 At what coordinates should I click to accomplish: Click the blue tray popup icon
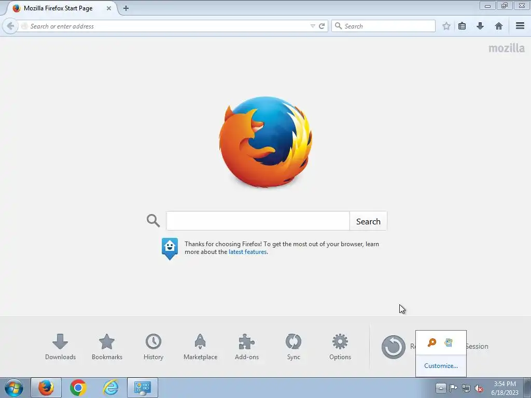tap(449, 343)
